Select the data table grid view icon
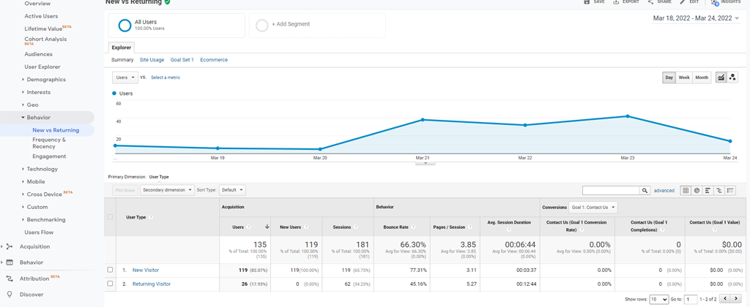This screenshot has width=750, height=307. coord(686,190)
